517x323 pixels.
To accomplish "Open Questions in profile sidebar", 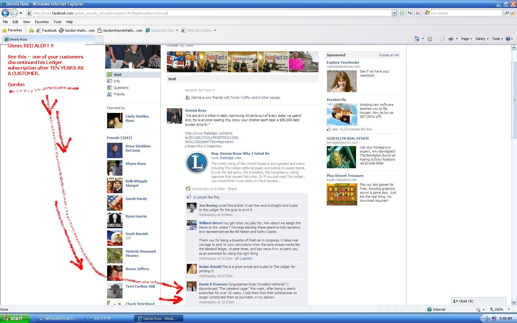I will (121, 88).
